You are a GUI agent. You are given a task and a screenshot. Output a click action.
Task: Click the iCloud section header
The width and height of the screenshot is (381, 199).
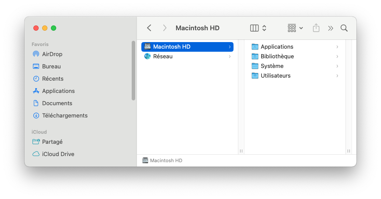39,132
